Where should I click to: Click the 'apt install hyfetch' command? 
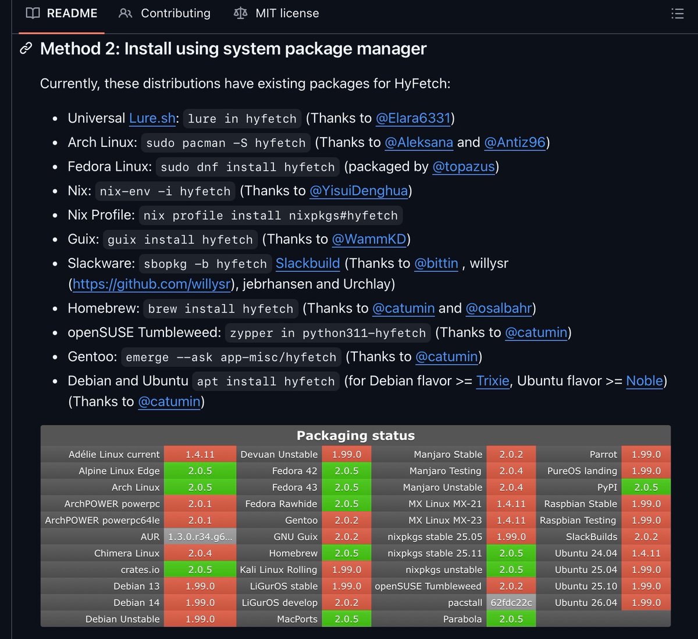266,382
